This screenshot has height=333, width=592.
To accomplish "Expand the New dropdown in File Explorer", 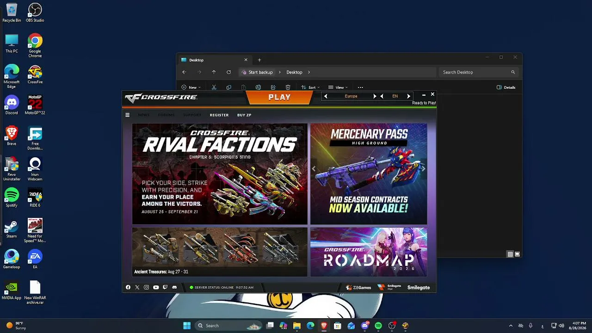I will (x=191, y=87).
